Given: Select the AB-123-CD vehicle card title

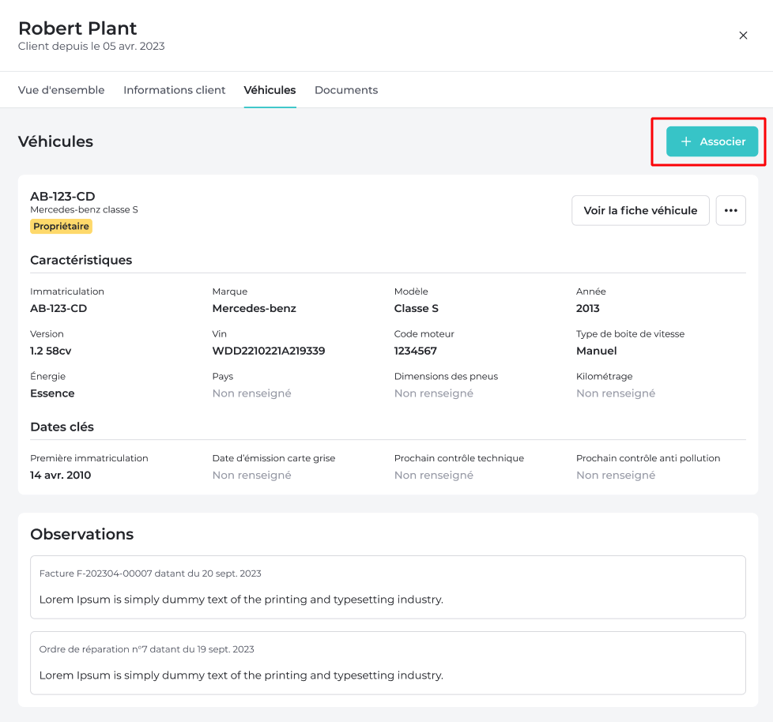Looking at the screenshot, I should (62, 196).
